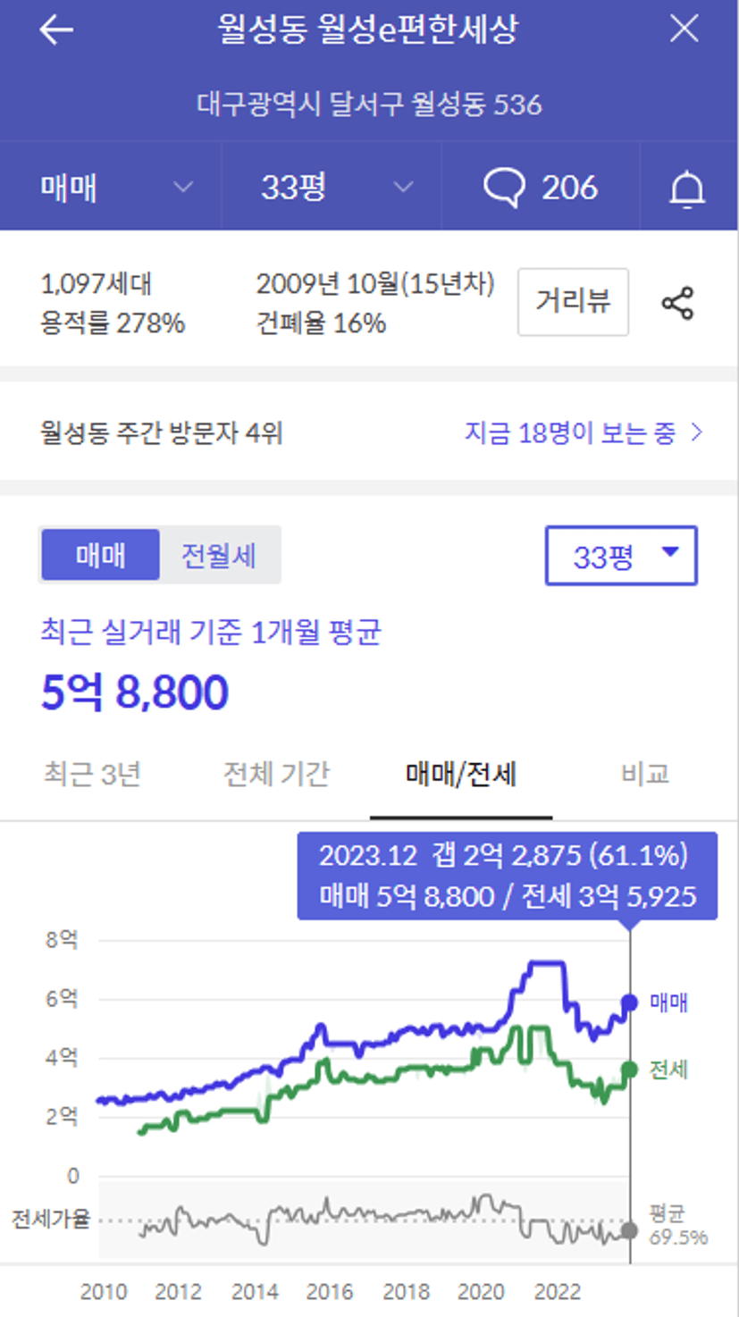Go back using the left arrow icon
This screenshot has width=739, height=1317.
(x=55, y=30)
